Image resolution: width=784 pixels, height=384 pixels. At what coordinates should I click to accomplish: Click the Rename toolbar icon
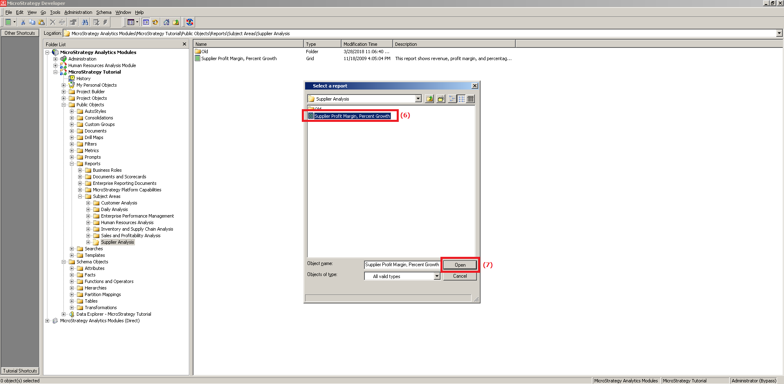pos(62,22)
